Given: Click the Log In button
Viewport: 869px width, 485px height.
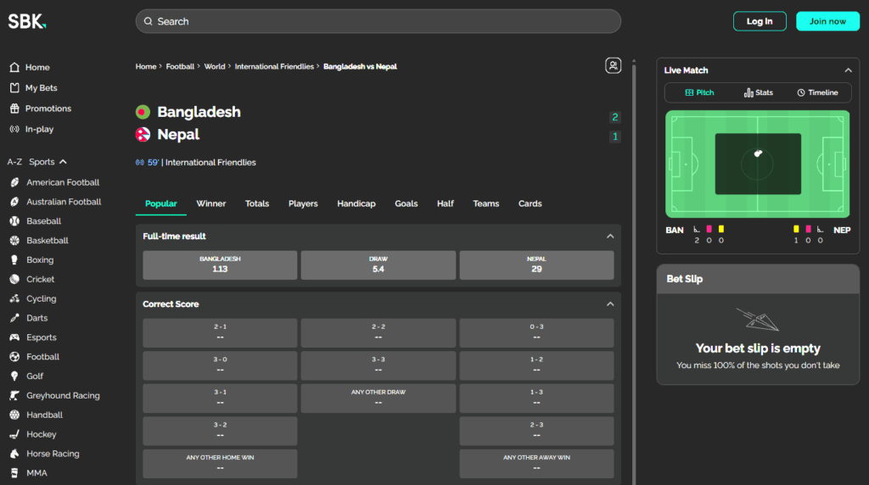Looking at the screenshot, I should coord(760,21).
